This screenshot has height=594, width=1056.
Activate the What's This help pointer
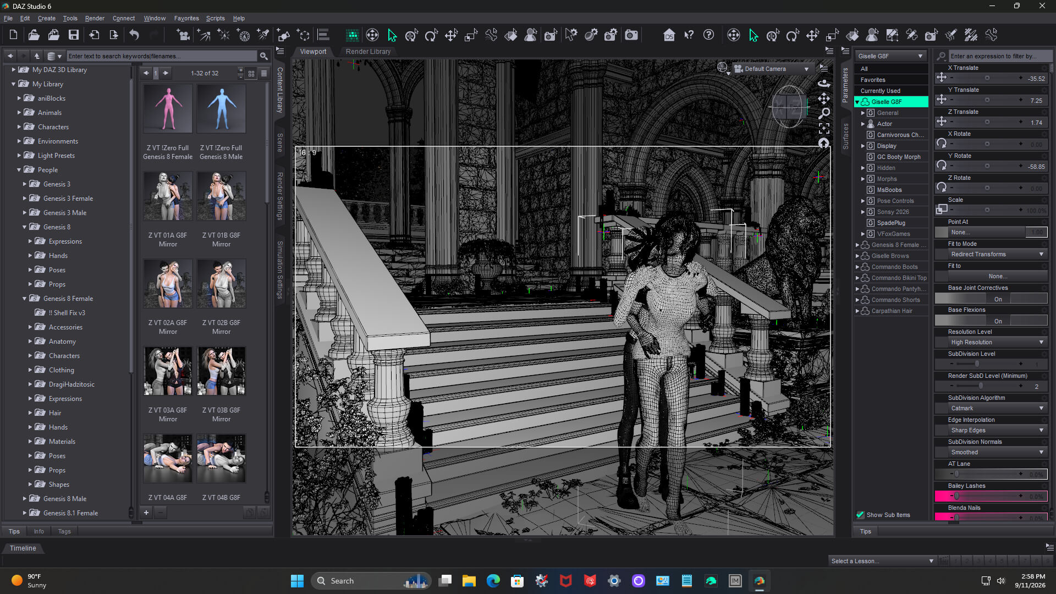pos(689,35)
